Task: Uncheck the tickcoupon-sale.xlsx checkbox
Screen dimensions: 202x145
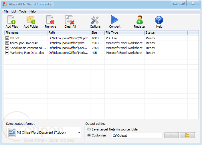Action: coord(7,43)
